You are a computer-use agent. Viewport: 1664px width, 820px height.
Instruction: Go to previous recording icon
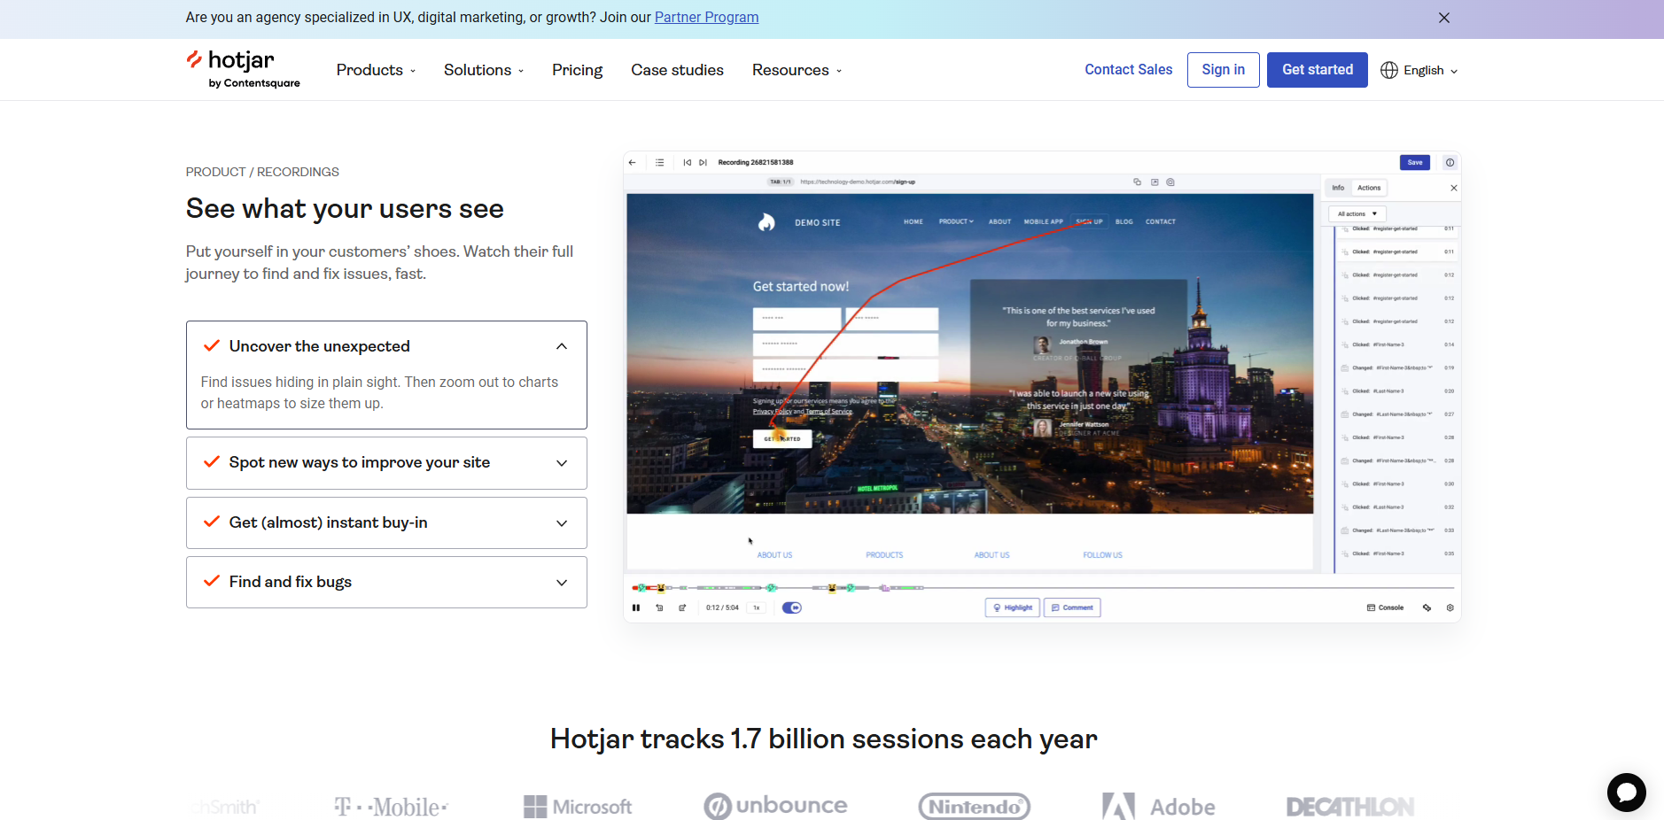(687, 163)
